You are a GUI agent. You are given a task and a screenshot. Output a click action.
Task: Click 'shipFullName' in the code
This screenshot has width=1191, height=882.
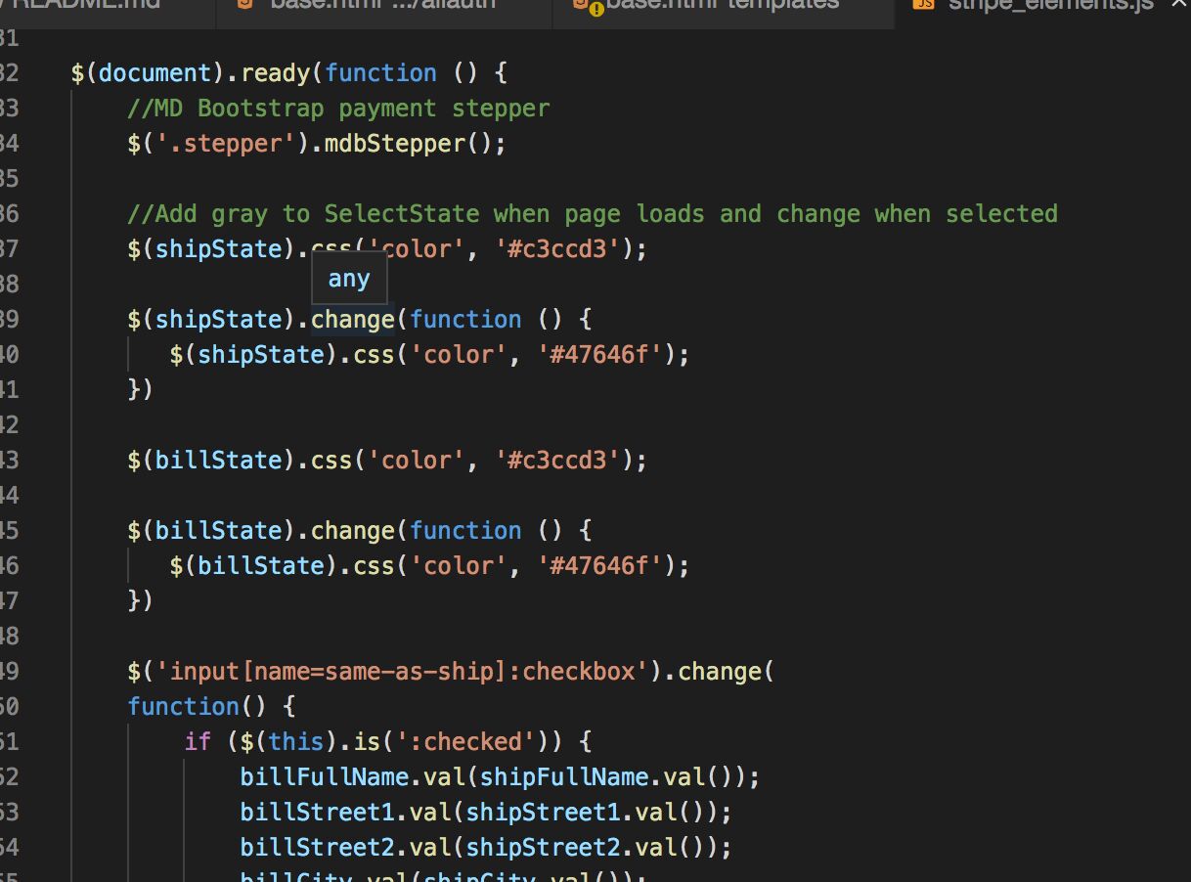click(565, 777)
